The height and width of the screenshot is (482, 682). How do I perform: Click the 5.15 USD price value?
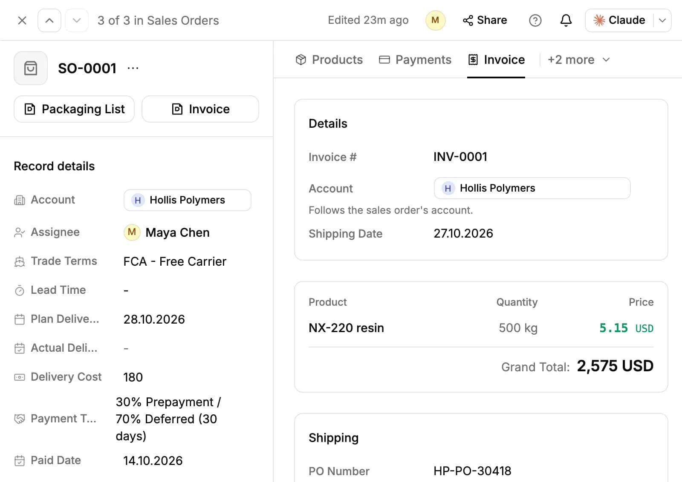pyautogui.click(x=626, y=328)
